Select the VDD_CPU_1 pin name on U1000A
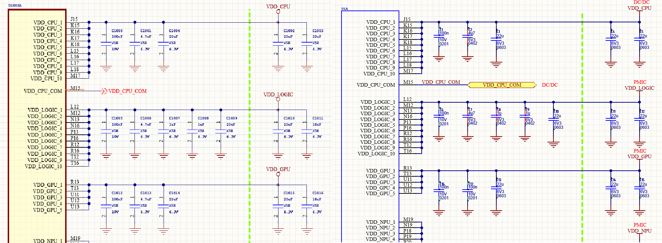The height and width of the screenshot is (243, 662). coord(48,23)
